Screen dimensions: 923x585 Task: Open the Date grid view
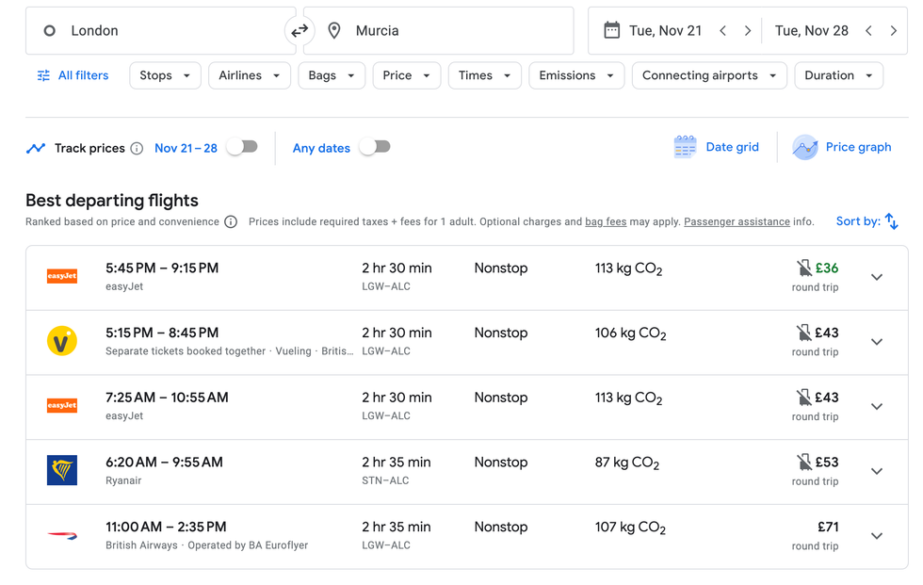717,147
